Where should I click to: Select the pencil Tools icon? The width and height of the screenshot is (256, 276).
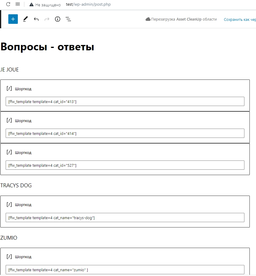click(26, 19)
